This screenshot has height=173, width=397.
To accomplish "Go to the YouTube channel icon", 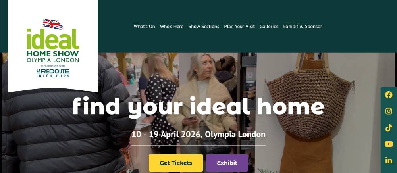I will point(389,144).
